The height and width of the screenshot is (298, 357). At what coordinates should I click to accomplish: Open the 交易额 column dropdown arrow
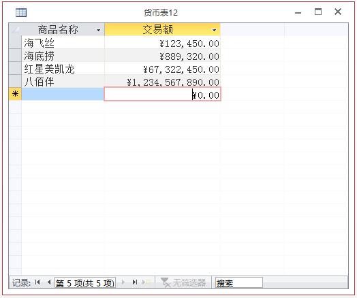(214, 30)
